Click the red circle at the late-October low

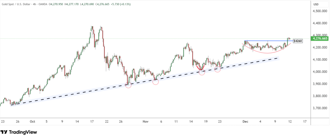tap(128, 85)
